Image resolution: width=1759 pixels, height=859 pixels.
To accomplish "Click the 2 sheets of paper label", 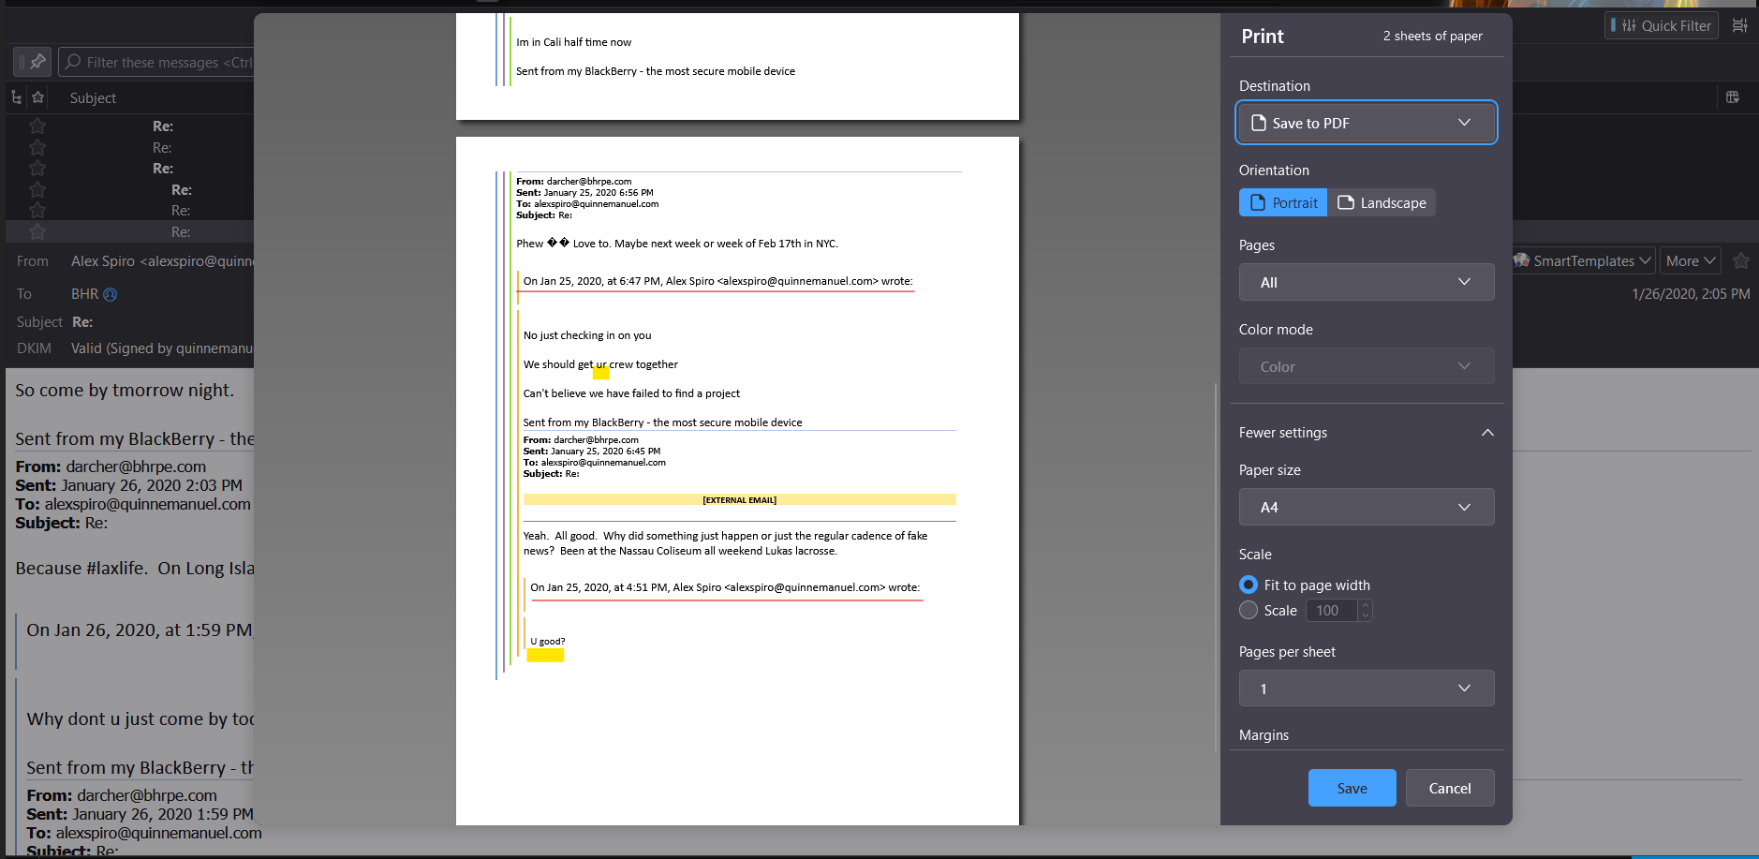I will pyautogui.click(x=1432, y=36).
